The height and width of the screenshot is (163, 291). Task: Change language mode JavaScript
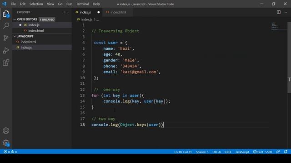tap(242, 152)
